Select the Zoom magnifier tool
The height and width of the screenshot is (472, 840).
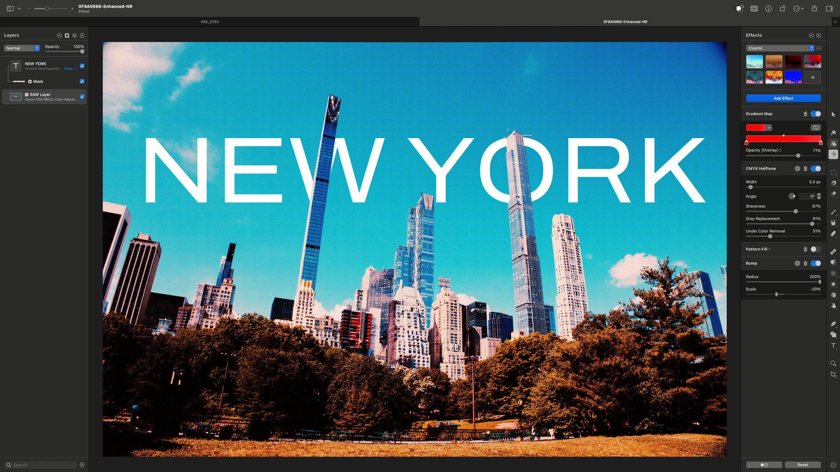[833, 364]
